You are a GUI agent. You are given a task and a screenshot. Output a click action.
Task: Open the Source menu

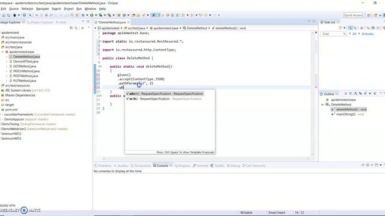14,9
